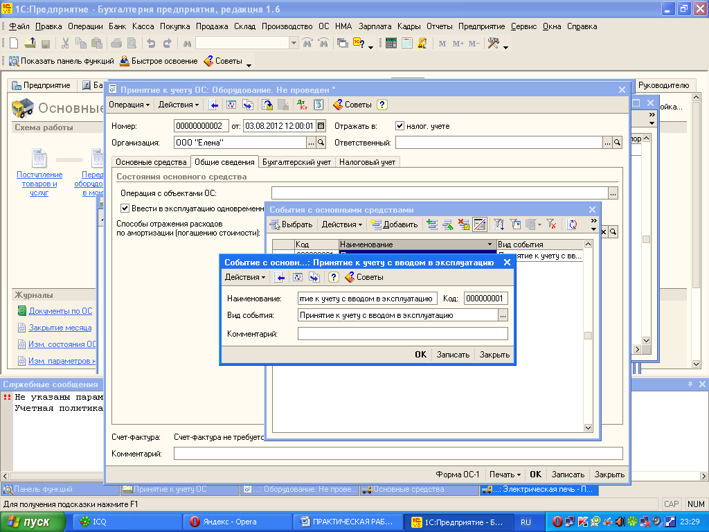Switch to Руководителю tab

[x=663, y=85]
